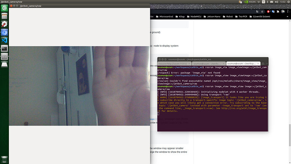Open the Bluetooth indicator in top panel
The image size is (291, 164).
pyautogui.click(x=267, y=2)
